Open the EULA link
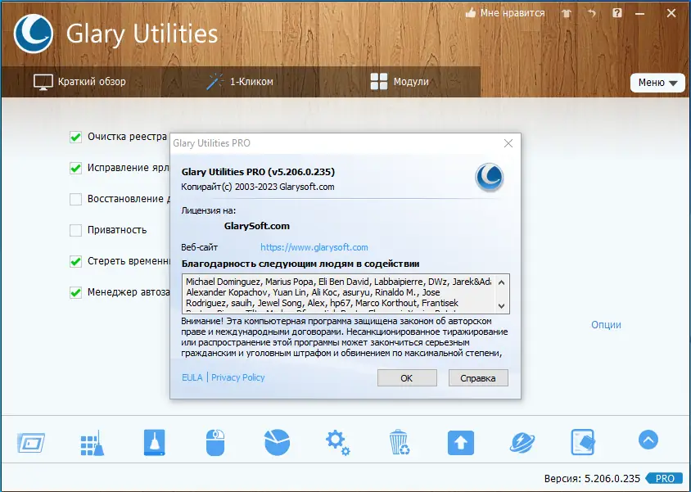Viewport: 691px width, 492px height. pos(192,377)
